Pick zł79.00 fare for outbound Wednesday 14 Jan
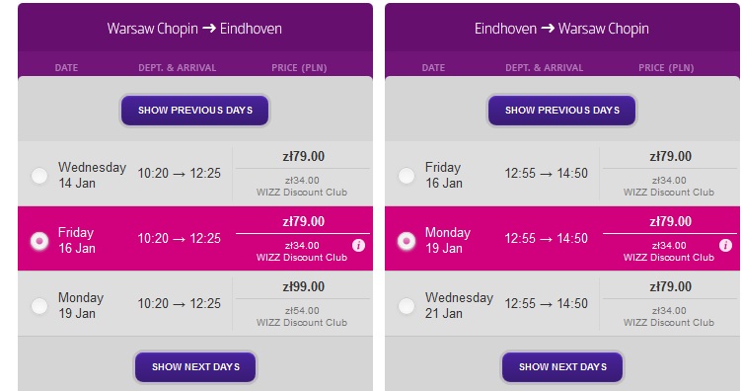The image size is (742, 391). pyautogui.click(x=303, y=157)
